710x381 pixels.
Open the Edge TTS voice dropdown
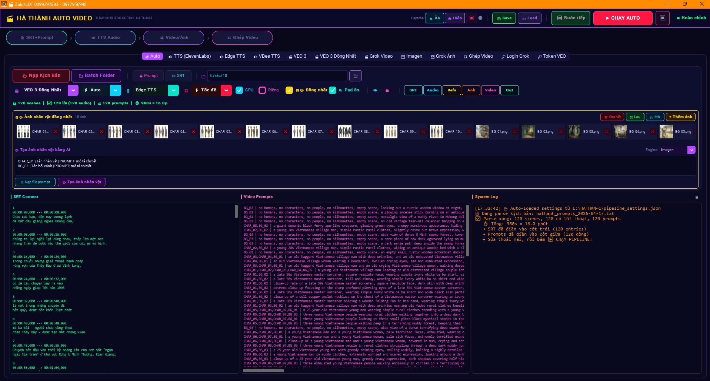173,90
